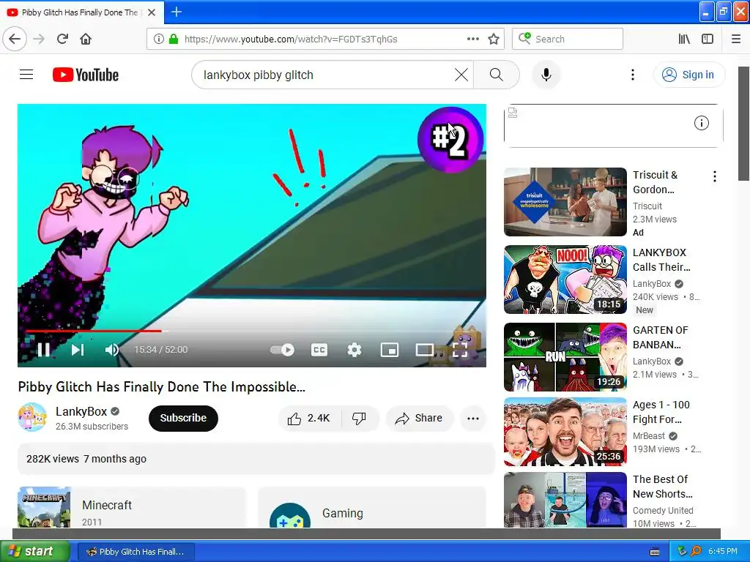This screenshot has height=562, width=750.
Task: Open the LankyBox channel name link
Action: click(81, 411)
